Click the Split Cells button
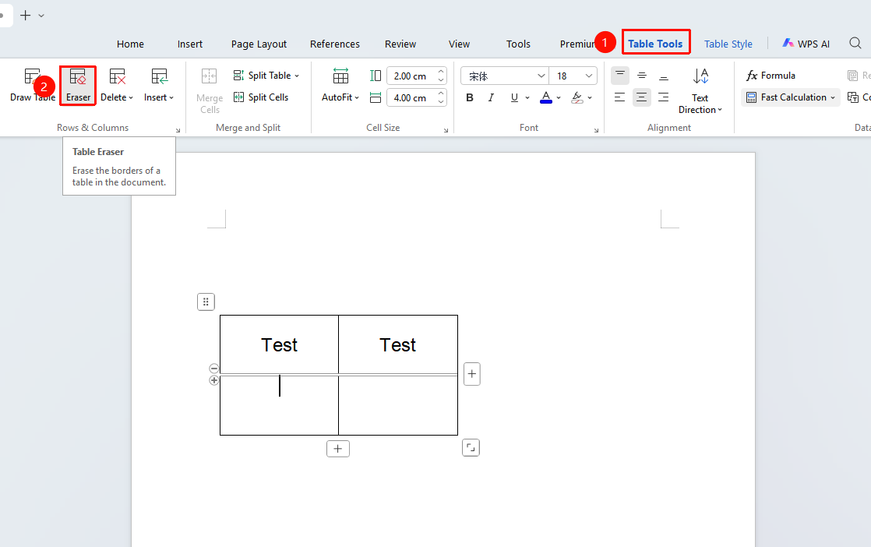The width and height of the screenshot is (871, 547). pyautogui.click(x=261, y=97)
